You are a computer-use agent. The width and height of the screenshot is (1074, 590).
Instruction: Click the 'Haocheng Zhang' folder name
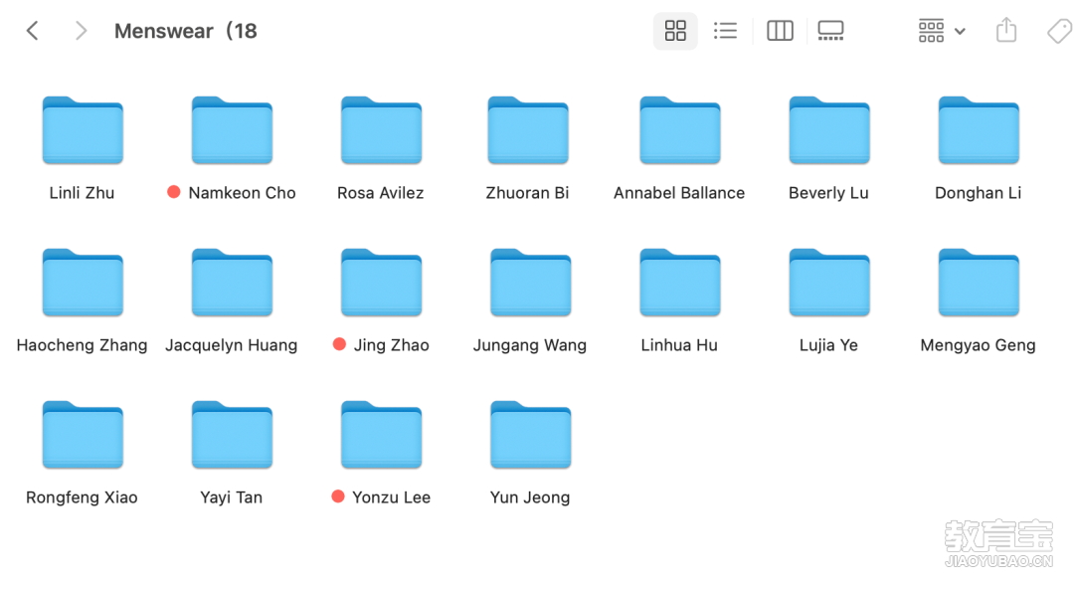point(83,345)
